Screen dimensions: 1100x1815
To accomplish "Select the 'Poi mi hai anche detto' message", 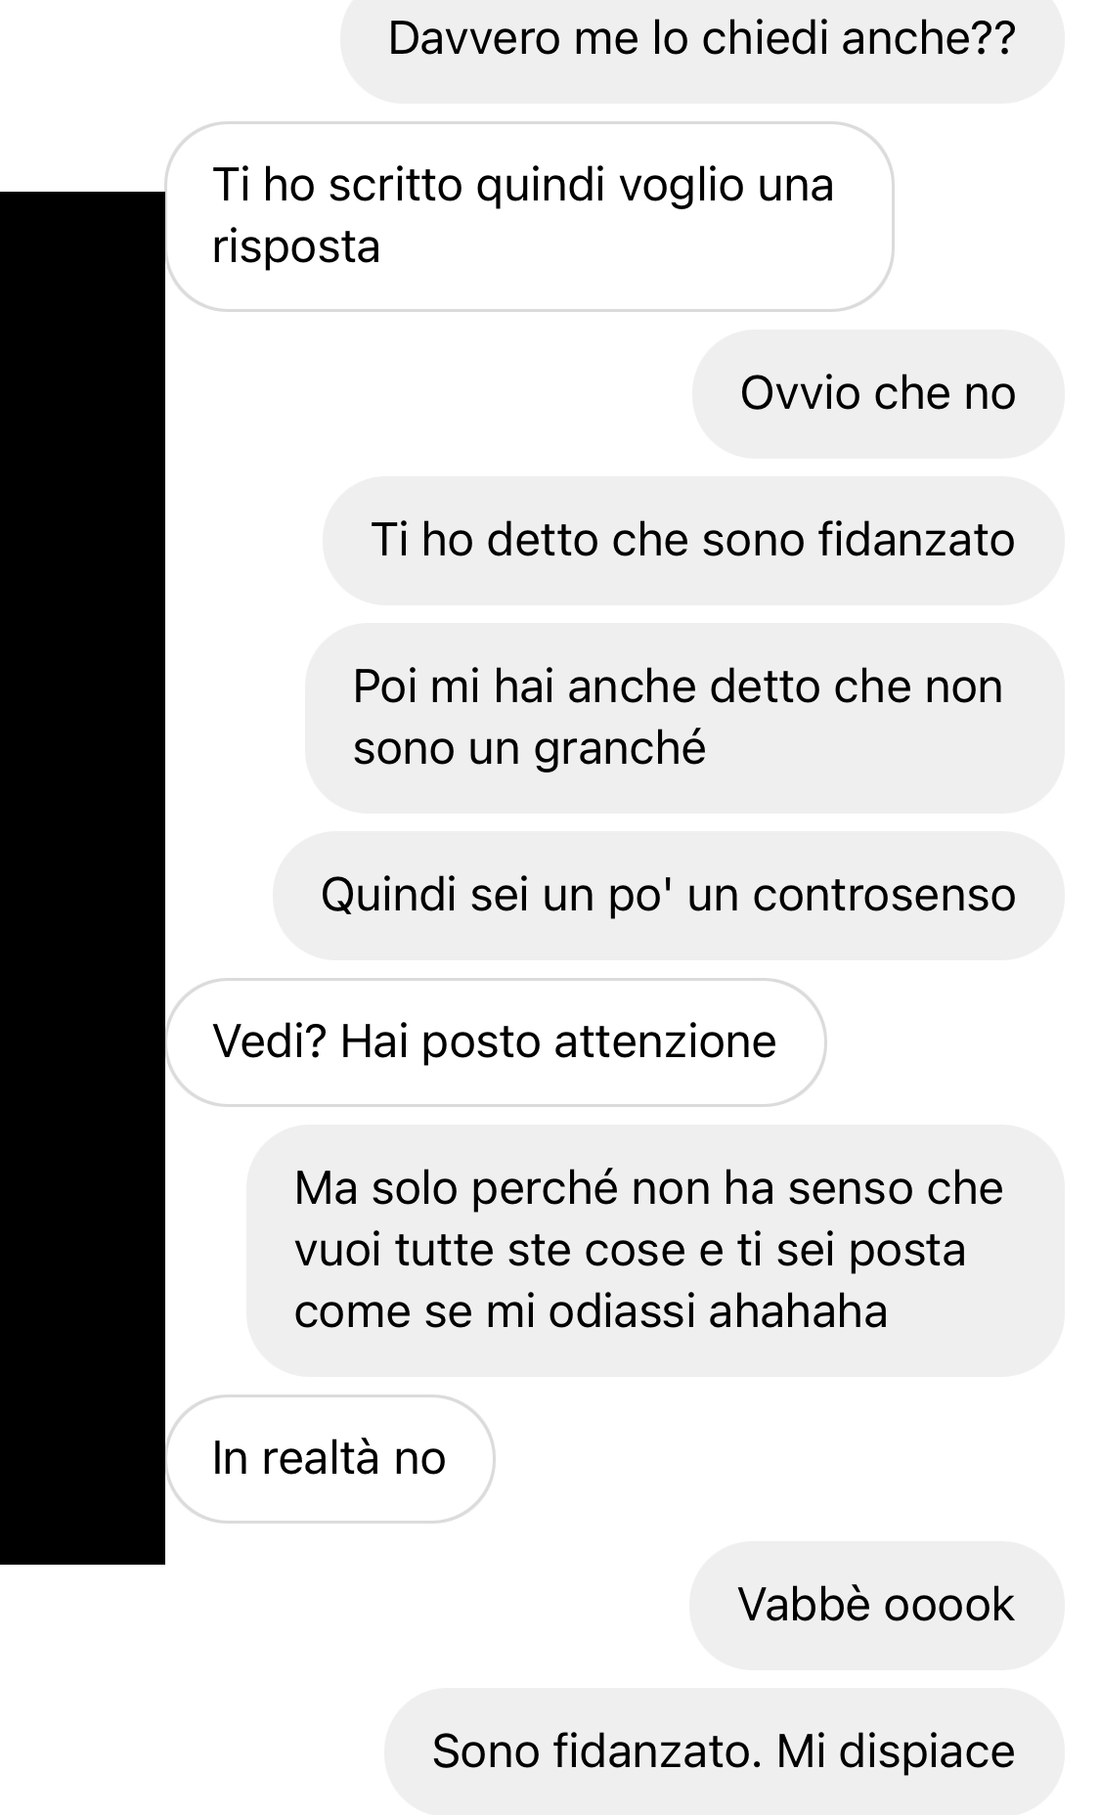I will point(684,718).
